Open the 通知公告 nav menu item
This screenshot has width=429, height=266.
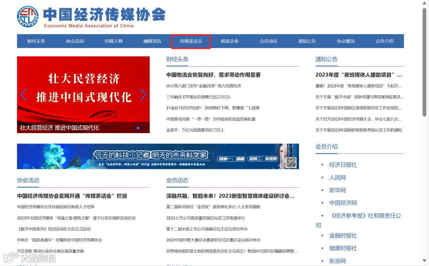coord(307,41)
